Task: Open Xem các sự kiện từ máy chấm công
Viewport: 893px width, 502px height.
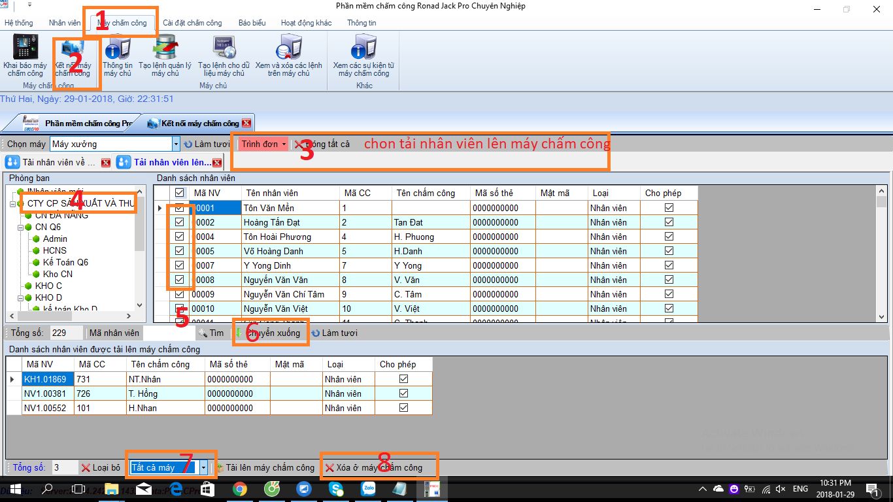Action: (x=363, y=55)
